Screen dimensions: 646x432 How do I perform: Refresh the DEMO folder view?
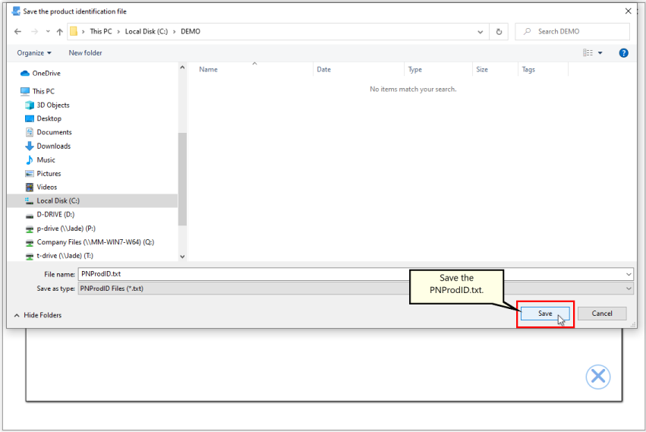(499, 32)
